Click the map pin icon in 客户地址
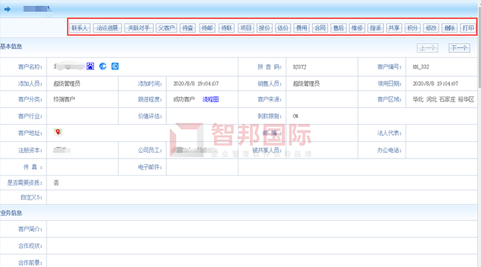The width and height of the screenshot is (481, 267). [x=58, y=132]
